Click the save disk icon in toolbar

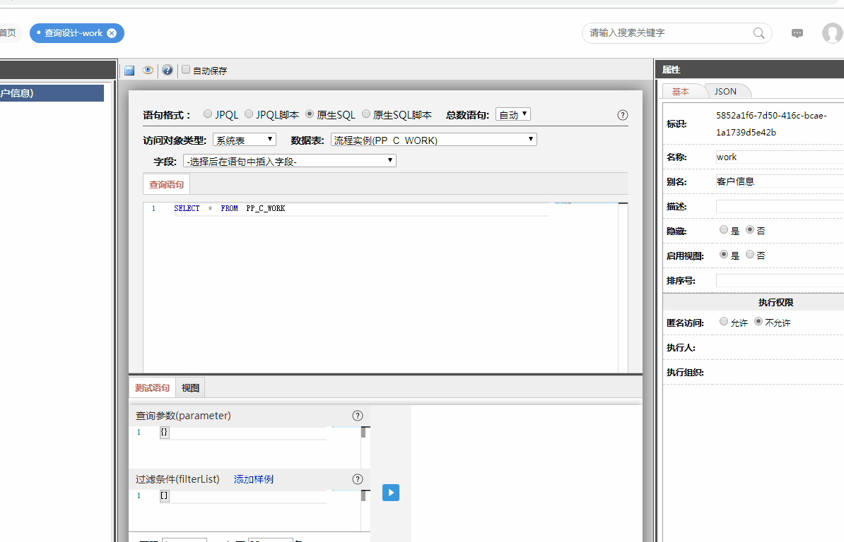(129, 71)
